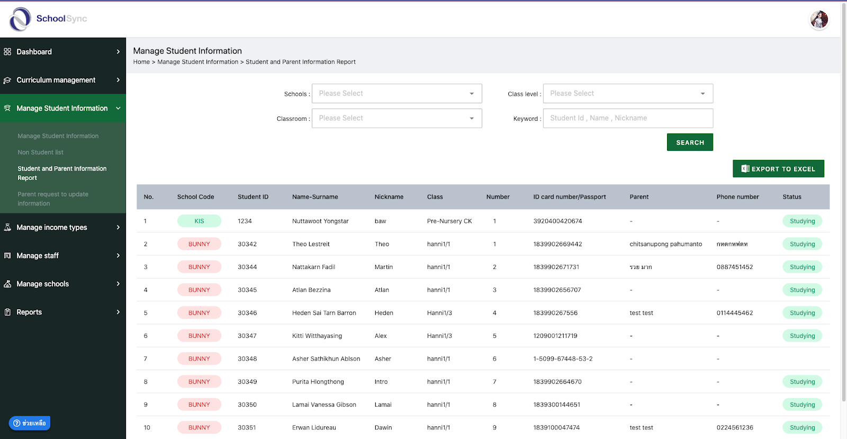The width and height of the screenshot is (847, 439).
Task: Open Dashboard in the sidebar
Action: [x=63, y=52]
